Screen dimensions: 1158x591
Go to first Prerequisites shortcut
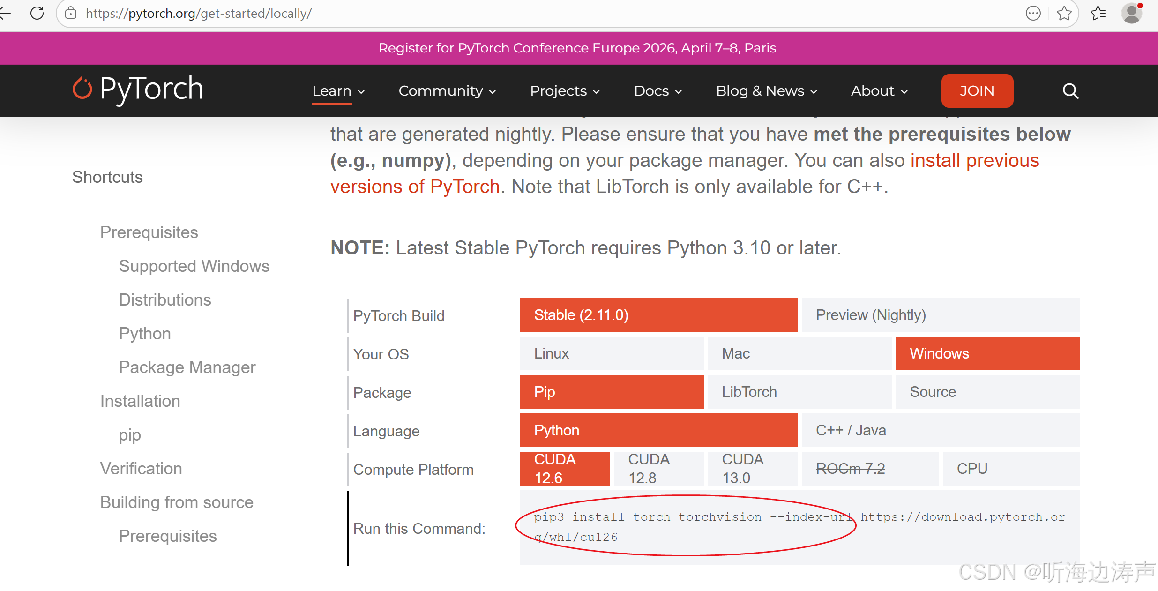click(149, 232)
